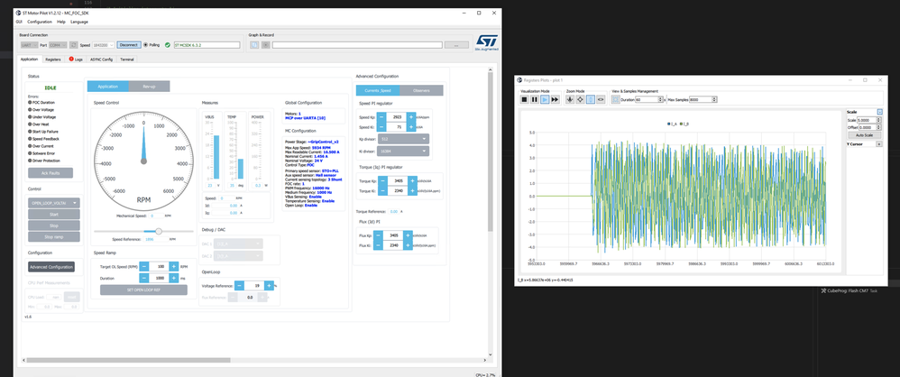Click the Speed Reference slider handle
Viewport: 900px width, 377px height.
[159, 231]
